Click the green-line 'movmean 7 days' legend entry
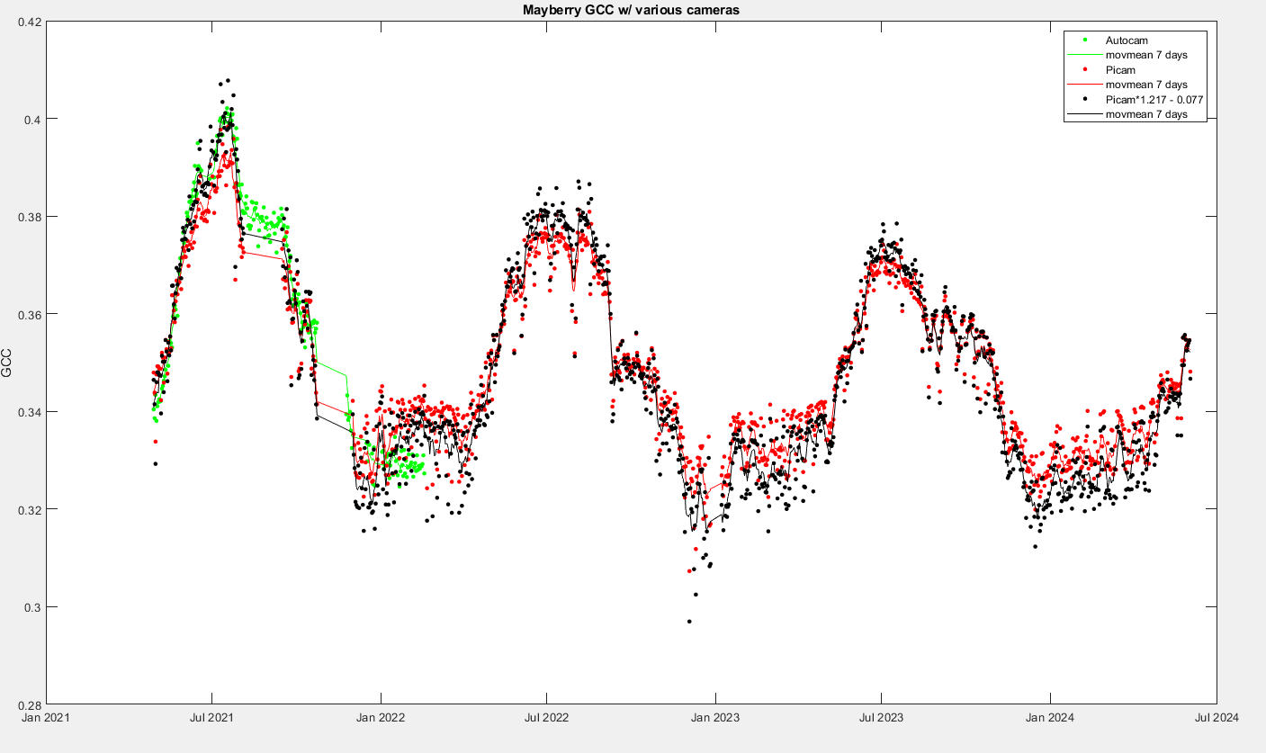 coord(1127,55)
